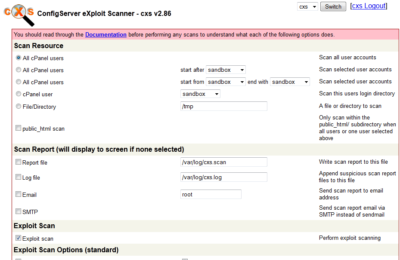This screenshot has width=400, height=260.
Task: Click 'Send scan report to email address' text
Action: (351, 194)
